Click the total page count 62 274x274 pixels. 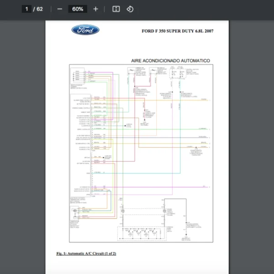(x=40, y=9)
